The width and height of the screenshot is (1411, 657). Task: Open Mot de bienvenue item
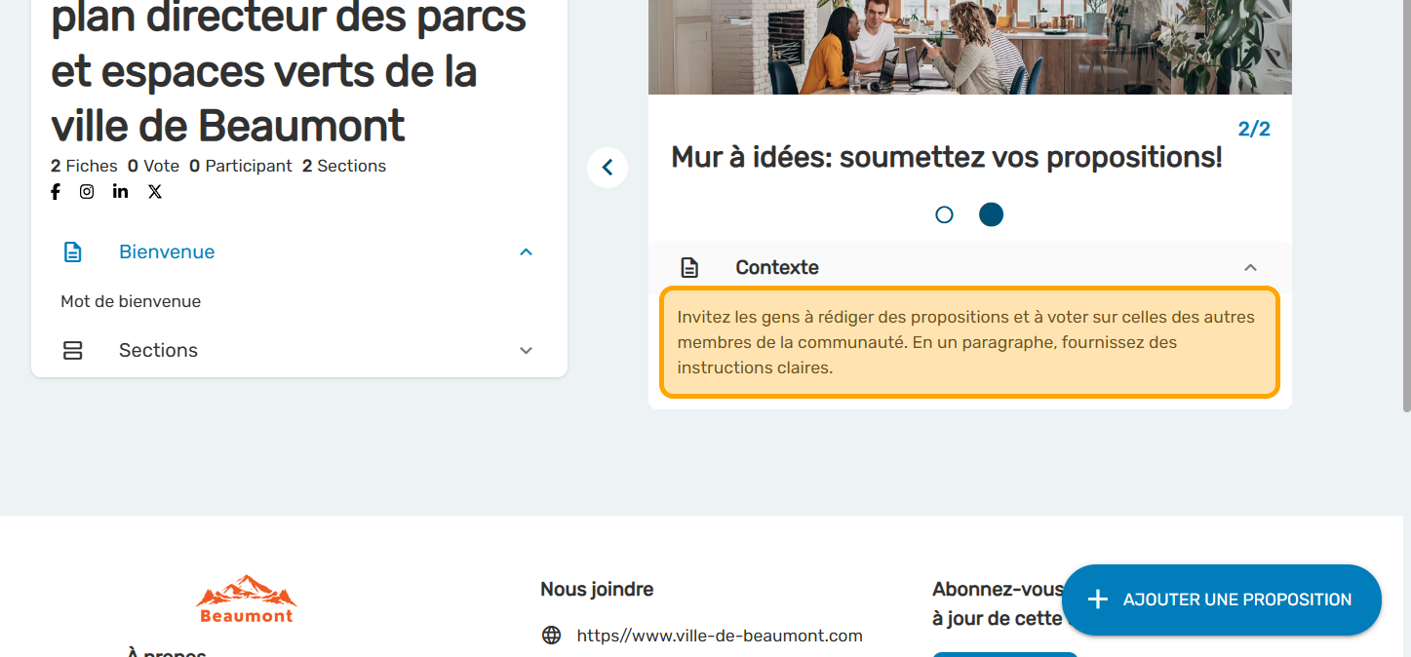[x=131, y=302]
